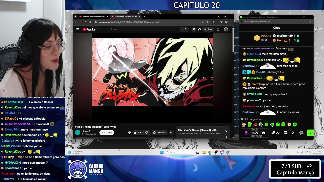Subscribe with the Suscribirme button
The height and width of the screenshot is (182, 324).
(x=107, y=132)
